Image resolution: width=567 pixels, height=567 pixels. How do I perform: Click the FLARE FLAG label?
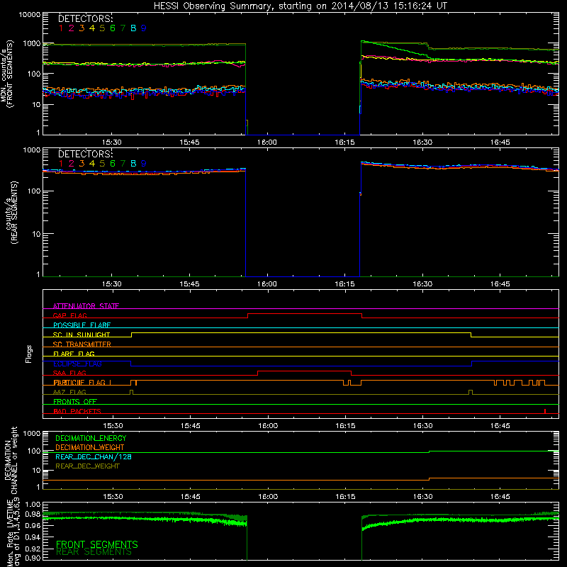(74, 354)
